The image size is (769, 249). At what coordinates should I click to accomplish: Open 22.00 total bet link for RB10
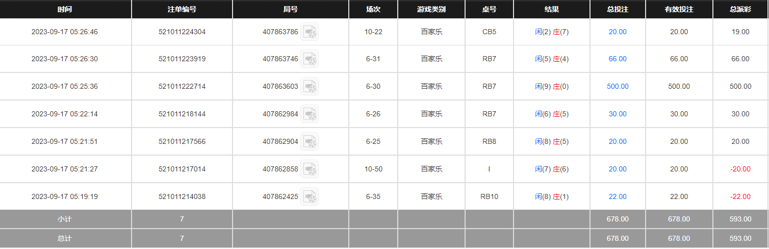tap(618, 196)
